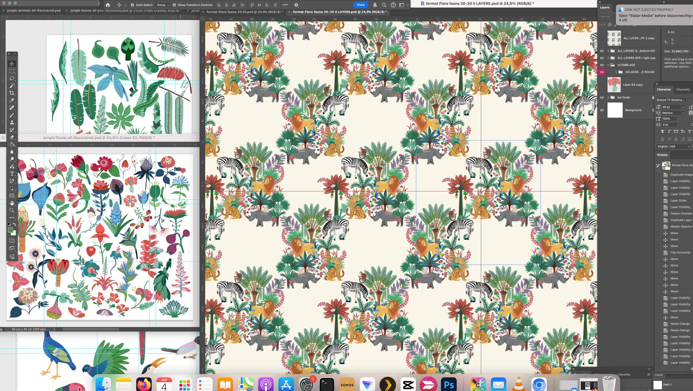
Task: Toggle the Auto-Select checkbox
Action: click(132, 5)
